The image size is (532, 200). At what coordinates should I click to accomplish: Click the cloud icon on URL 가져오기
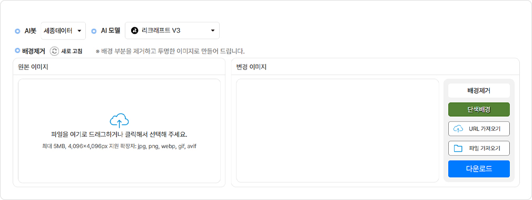(x=458, y=128)
